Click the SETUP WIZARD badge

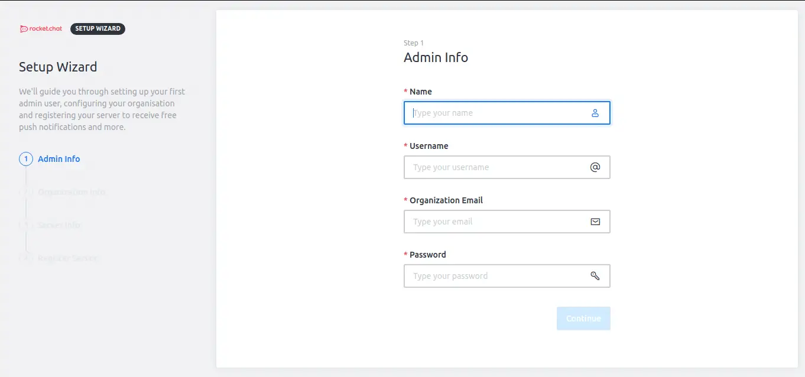pos(98,28)
